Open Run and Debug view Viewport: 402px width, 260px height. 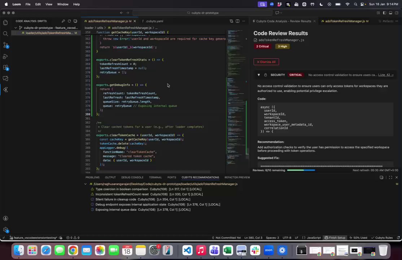tap(5, 56)
